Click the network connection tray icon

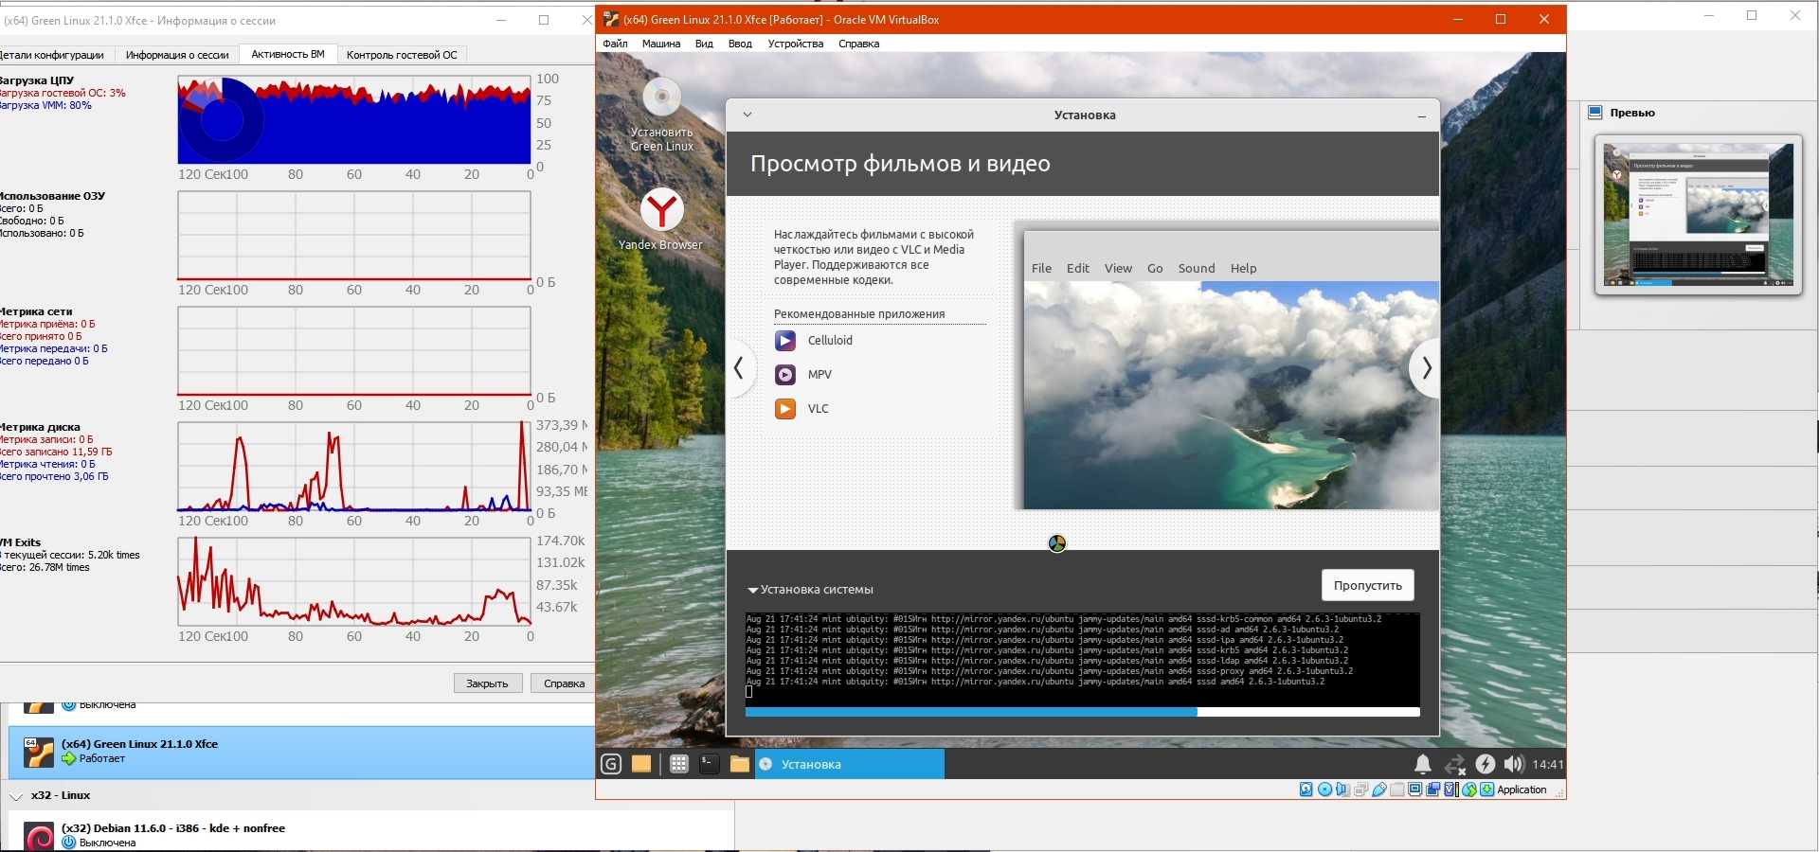click(1454, 764)
